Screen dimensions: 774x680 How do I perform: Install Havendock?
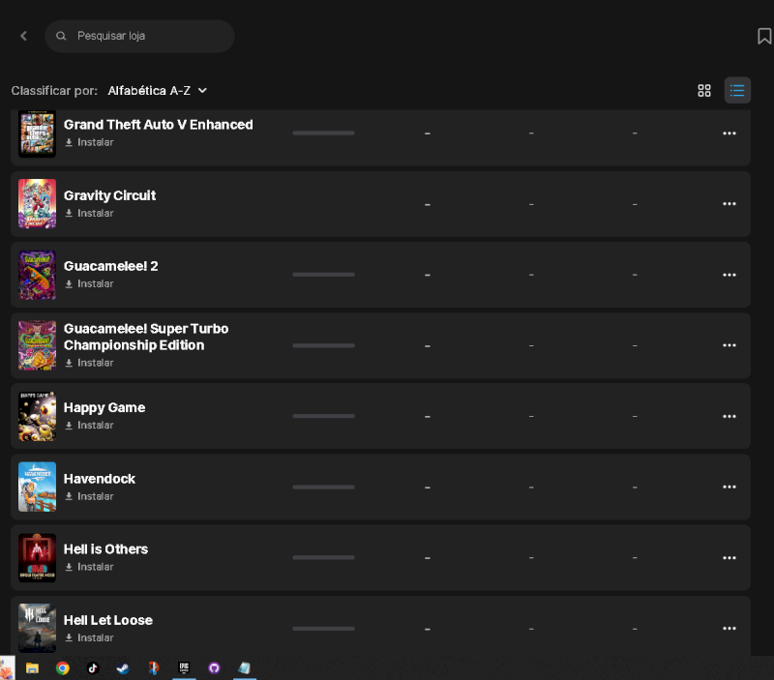[89, 496]
